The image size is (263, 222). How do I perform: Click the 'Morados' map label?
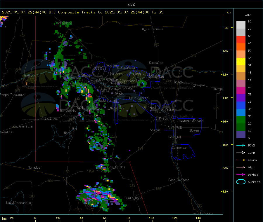[34, 167]
